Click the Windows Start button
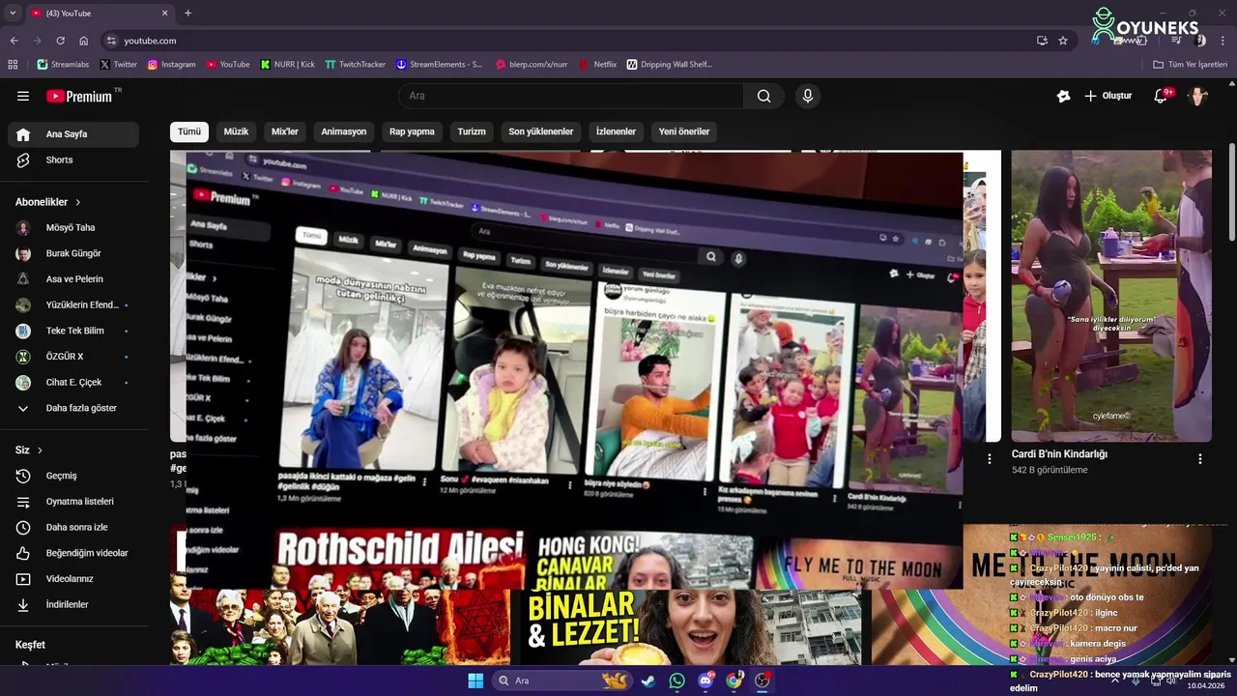Image resolution: width=1237 pixels, height=696 pixels. pyautogui.click(x=475, y=681)
